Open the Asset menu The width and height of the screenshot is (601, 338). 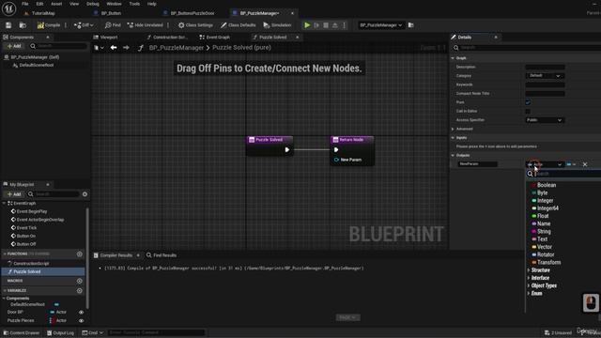coord(56,4)
